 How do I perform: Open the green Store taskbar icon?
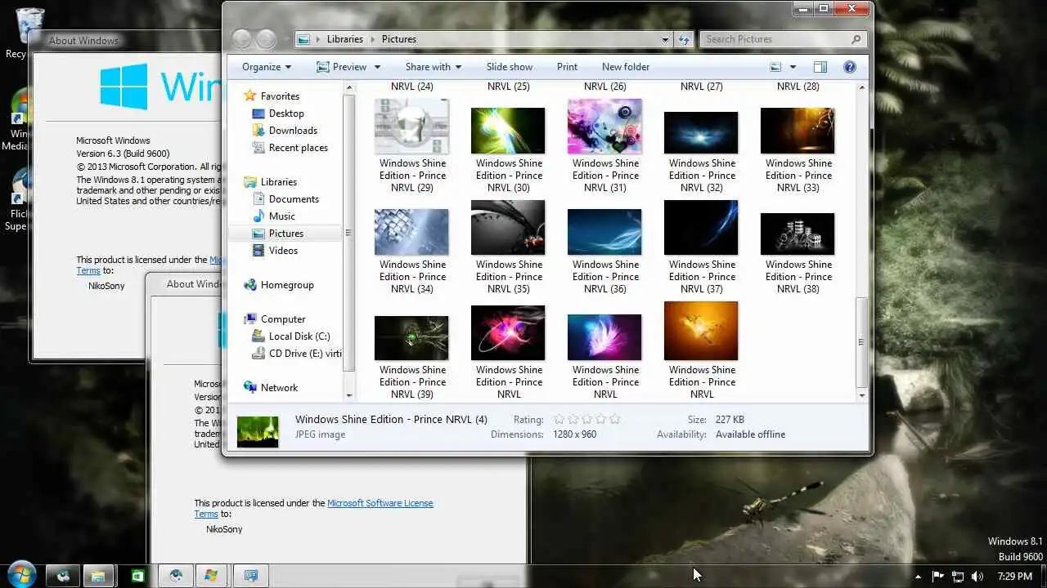138,576
